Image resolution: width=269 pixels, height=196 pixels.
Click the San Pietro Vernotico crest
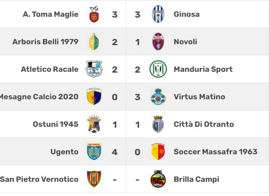pos(94,179)
